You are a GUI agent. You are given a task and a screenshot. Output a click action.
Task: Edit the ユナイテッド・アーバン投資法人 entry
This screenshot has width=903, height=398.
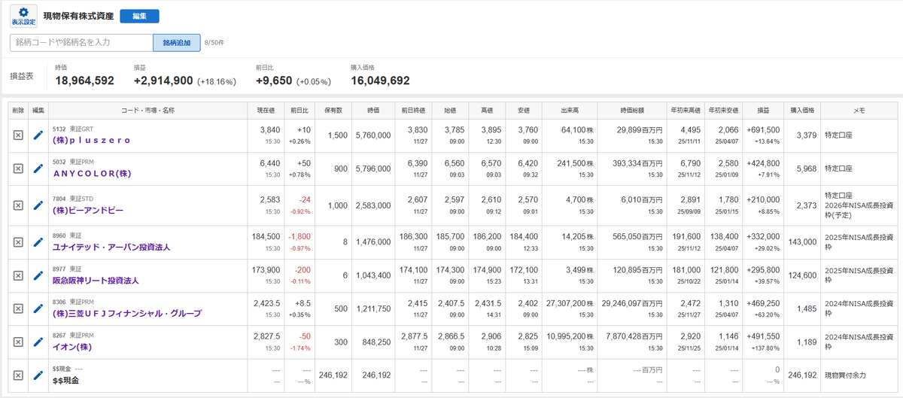[x=38, y=242]
